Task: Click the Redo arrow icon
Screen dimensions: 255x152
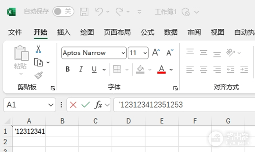Action: click(x=119, y=12)
